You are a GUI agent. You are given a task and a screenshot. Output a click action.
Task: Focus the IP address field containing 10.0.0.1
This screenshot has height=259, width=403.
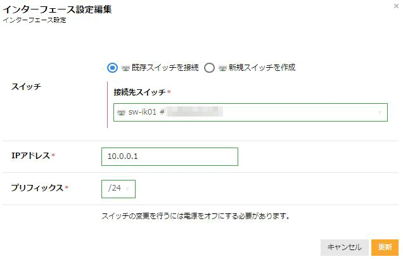(169, 156)
